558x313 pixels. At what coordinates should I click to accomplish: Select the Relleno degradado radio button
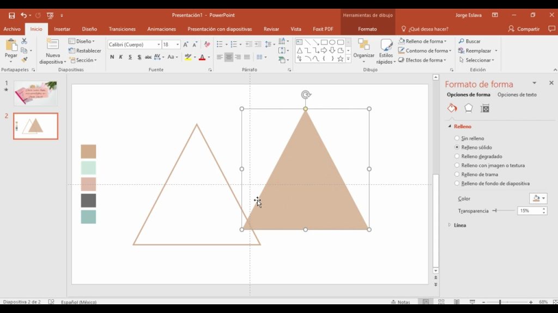pos(457,156)
